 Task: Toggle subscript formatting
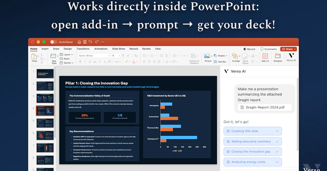(x=105, y=62)
